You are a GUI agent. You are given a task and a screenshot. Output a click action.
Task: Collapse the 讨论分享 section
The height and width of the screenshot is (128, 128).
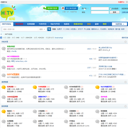[126, 42]
